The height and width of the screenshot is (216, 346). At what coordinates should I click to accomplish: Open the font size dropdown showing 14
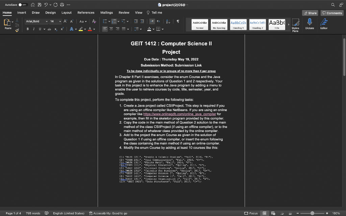pos(60,21)
